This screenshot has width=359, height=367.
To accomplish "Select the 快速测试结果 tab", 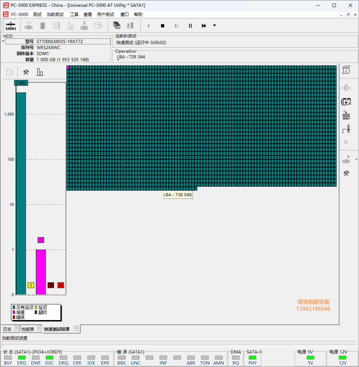I will coord(57,329).
